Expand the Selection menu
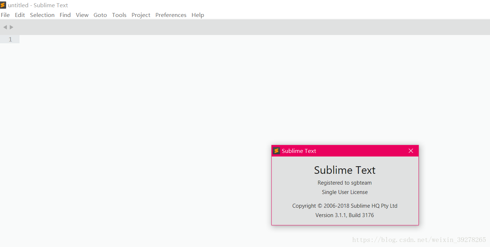Image resolution: width=490 pixels, height=247 pixels. 42,15
